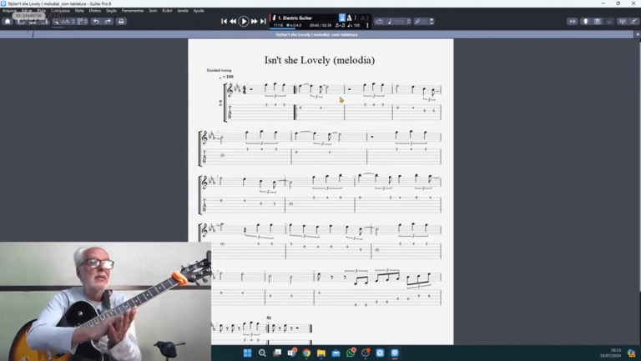Viewport: 641px width, 361px height.
Task: Open the Som menu
Action: 153,11
